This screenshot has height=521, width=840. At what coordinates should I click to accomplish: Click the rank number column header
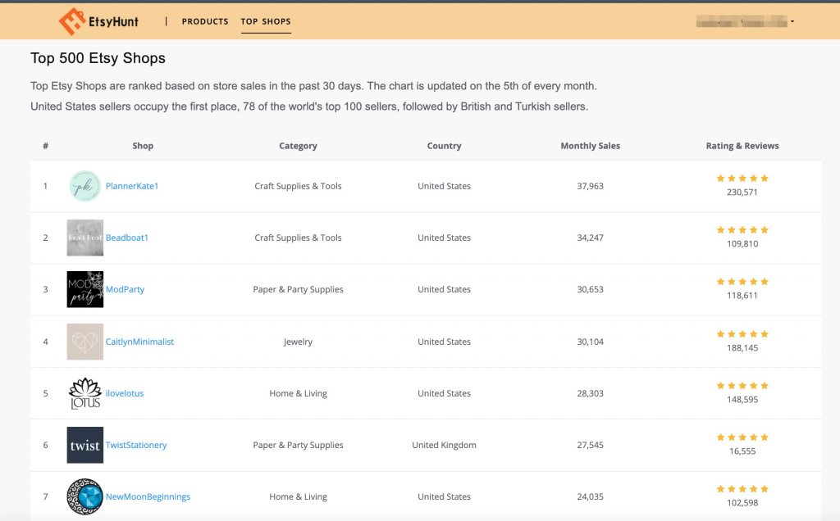46,146
